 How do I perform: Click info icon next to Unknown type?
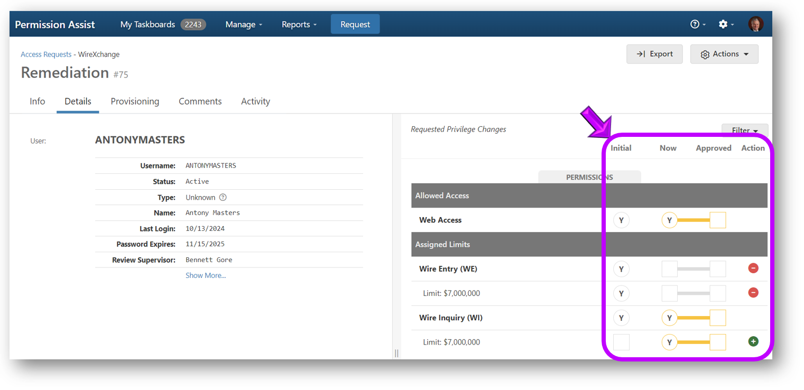point(223,197)
